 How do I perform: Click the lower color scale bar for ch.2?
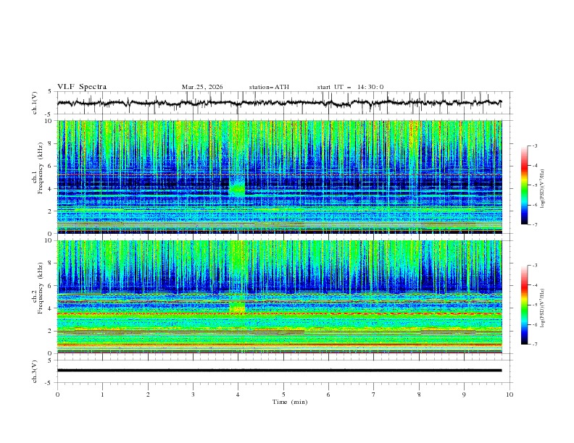pyautogui.click(x=524, y=305)
